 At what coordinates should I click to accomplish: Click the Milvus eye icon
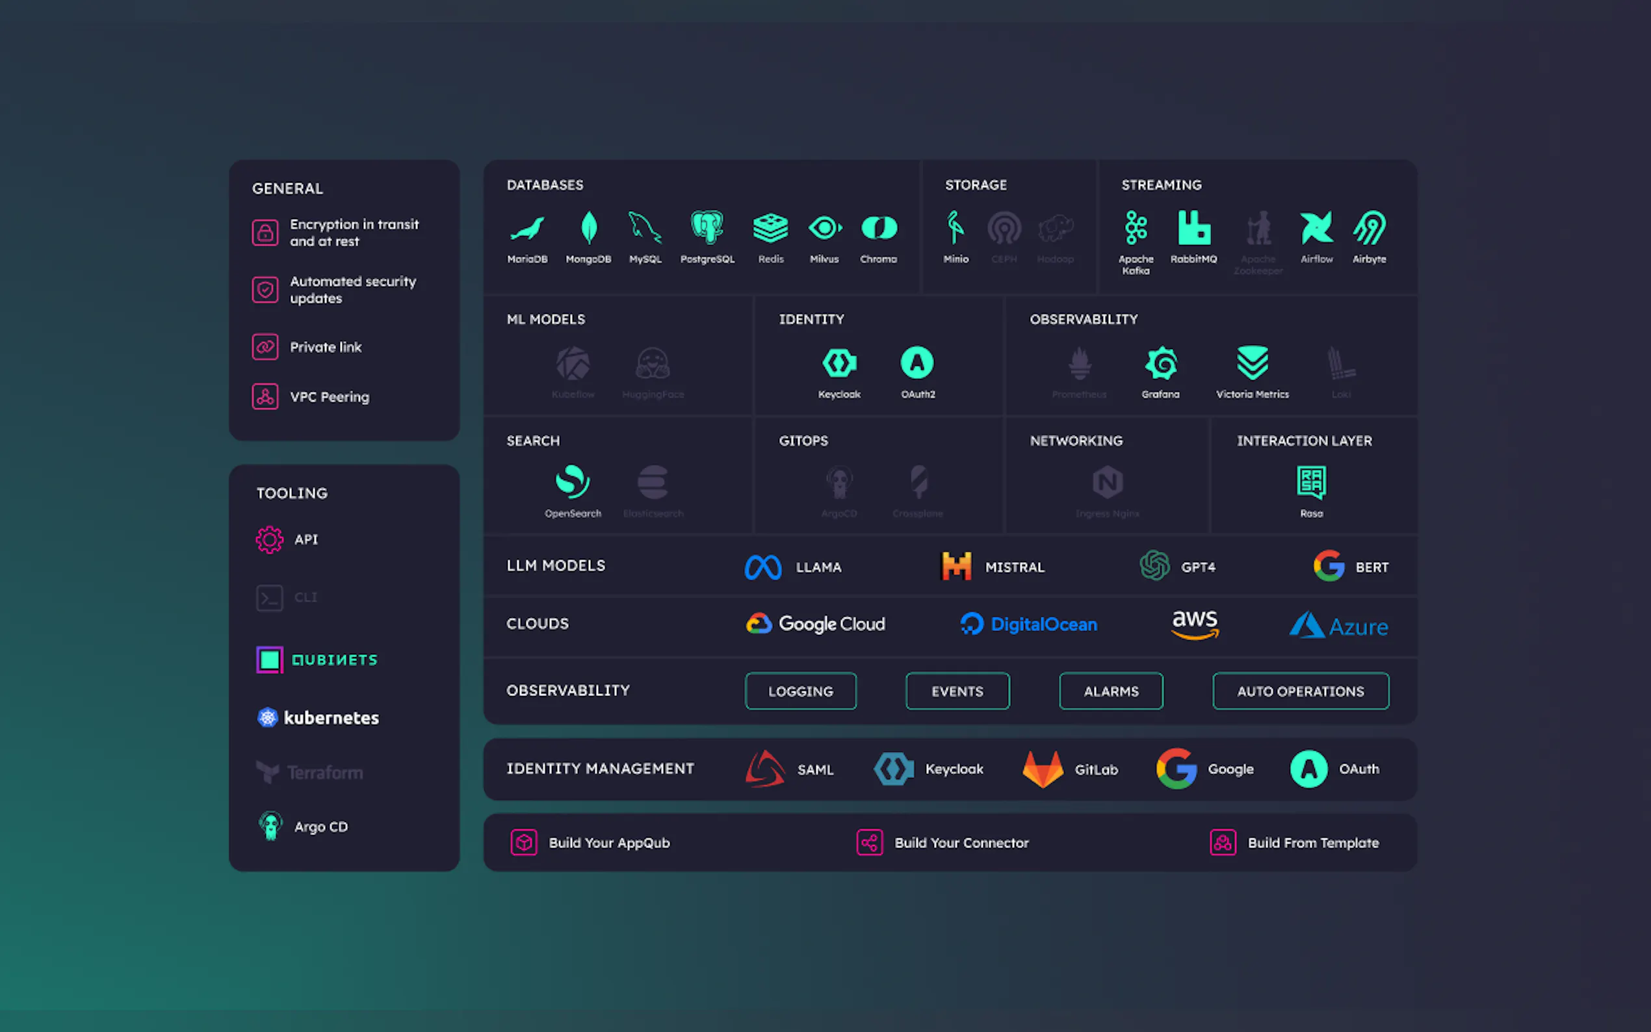point(824,228)
